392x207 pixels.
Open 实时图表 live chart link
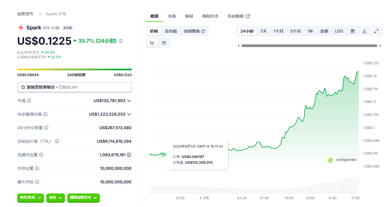194,31
